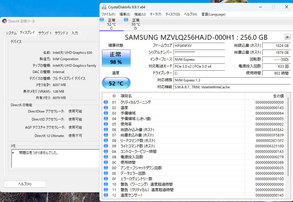This screenshot has width=293, height=202.
Task: Click the status orb for row 0B 電源投入回数
Action: point(106,157)
